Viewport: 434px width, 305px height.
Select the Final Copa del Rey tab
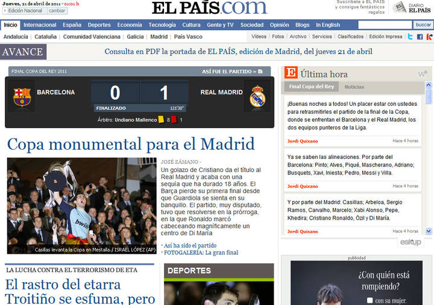pyautogui.click(x=311, y=87)
